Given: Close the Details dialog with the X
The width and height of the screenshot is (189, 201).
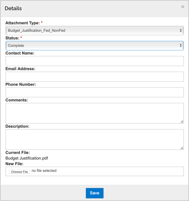Looking at the screenshot, I should [183, 7].
